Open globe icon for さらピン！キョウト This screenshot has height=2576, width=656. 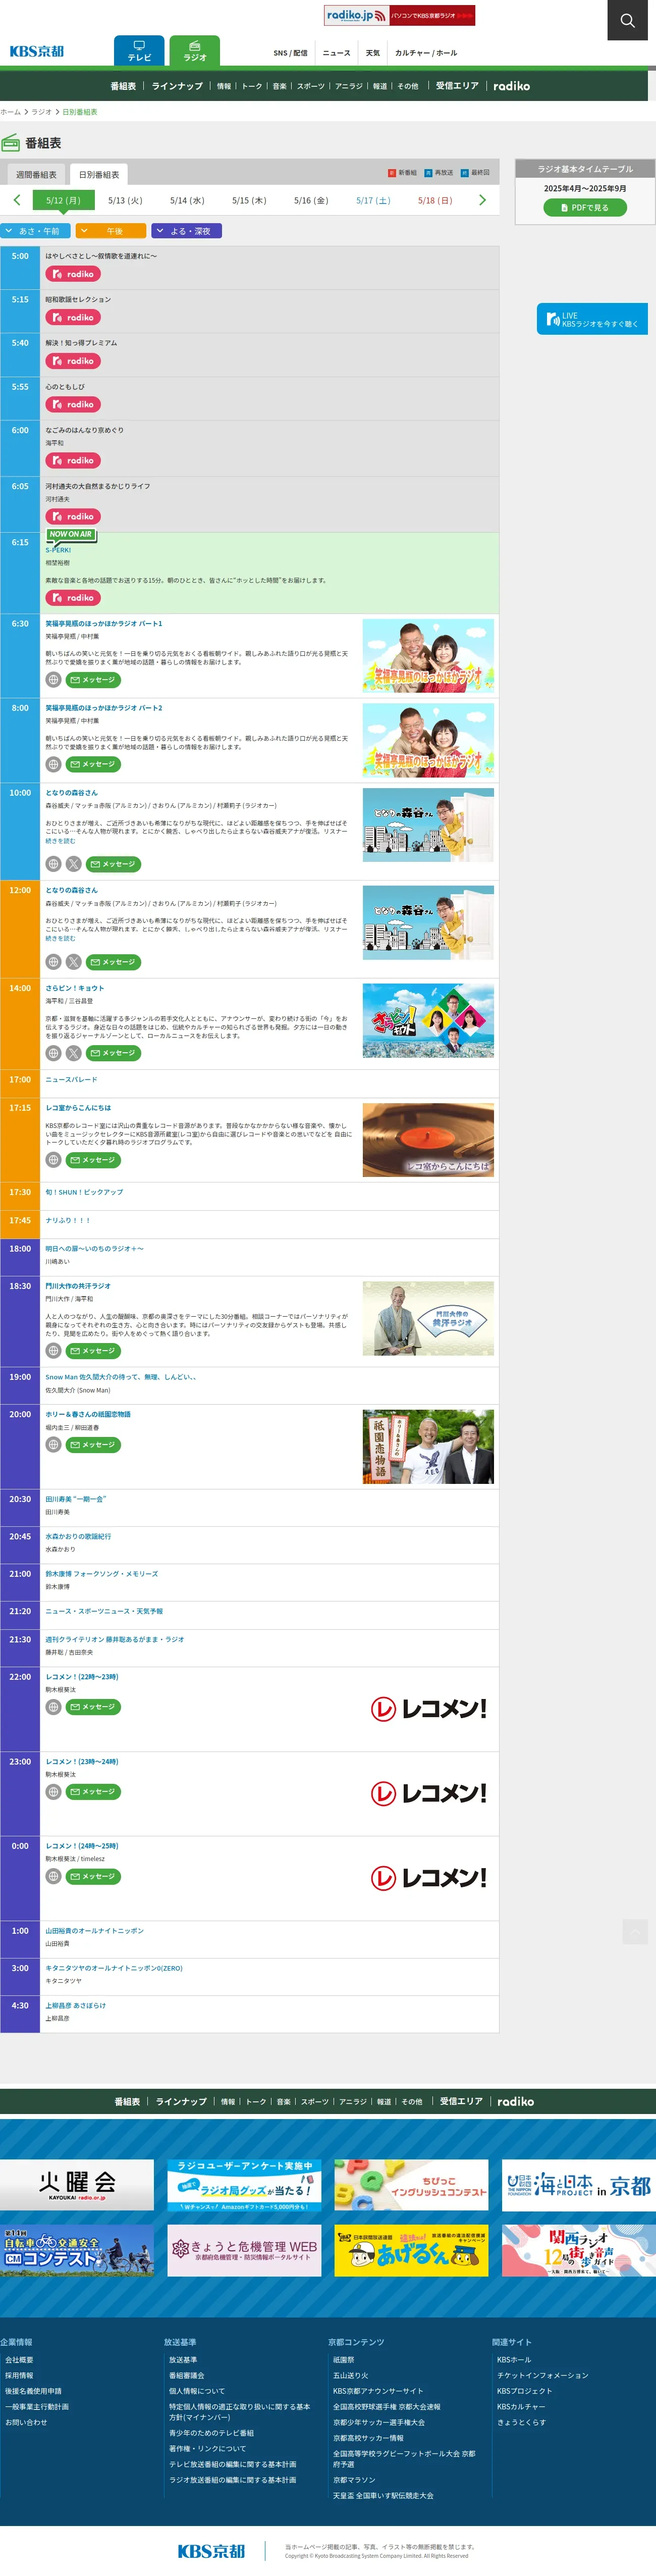click(54, 1053)
